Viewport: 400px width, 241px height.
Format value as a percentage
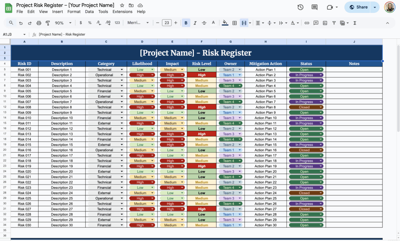89,23
